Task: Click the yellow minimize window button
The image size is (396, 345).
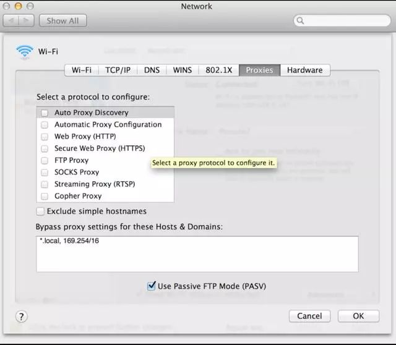Action: pos(18,6)
